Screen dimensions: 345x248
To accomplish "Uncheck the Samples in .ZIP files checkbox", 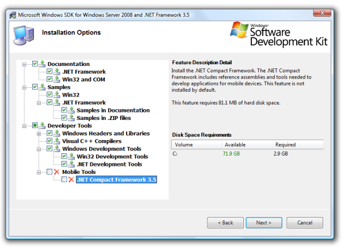I will [x=64, y=118].
